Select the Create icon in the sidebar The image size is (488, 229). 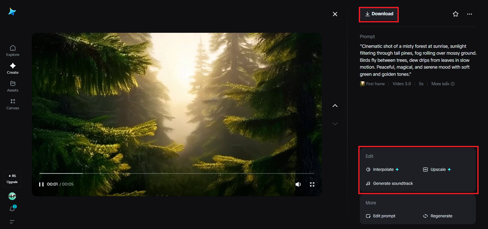click(x=12, y=68)
